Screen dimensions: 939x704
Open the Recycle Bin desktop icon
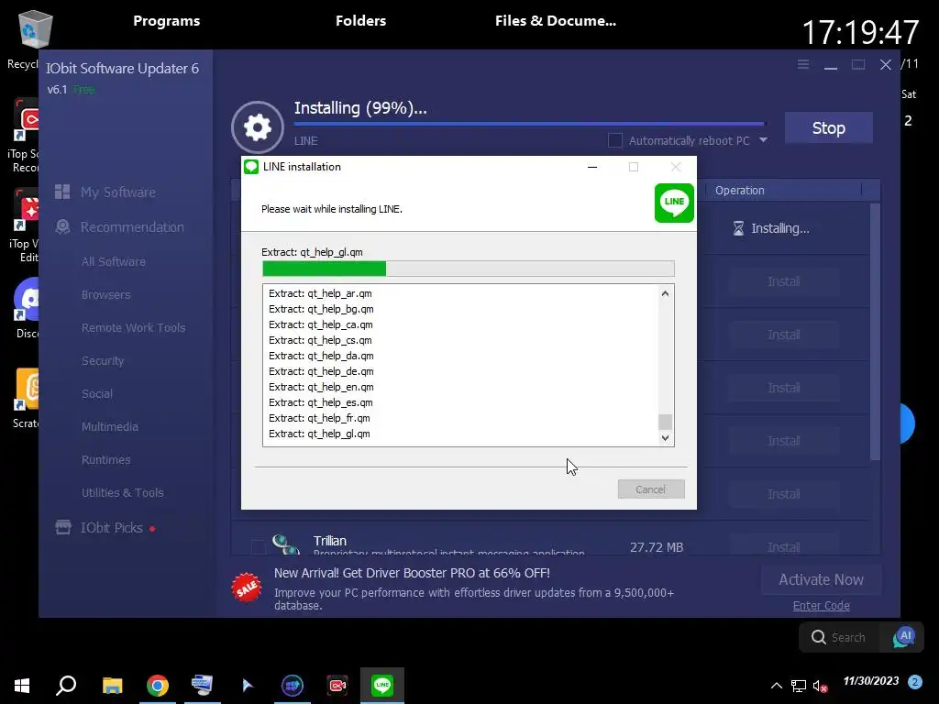(x=35, y=30)
